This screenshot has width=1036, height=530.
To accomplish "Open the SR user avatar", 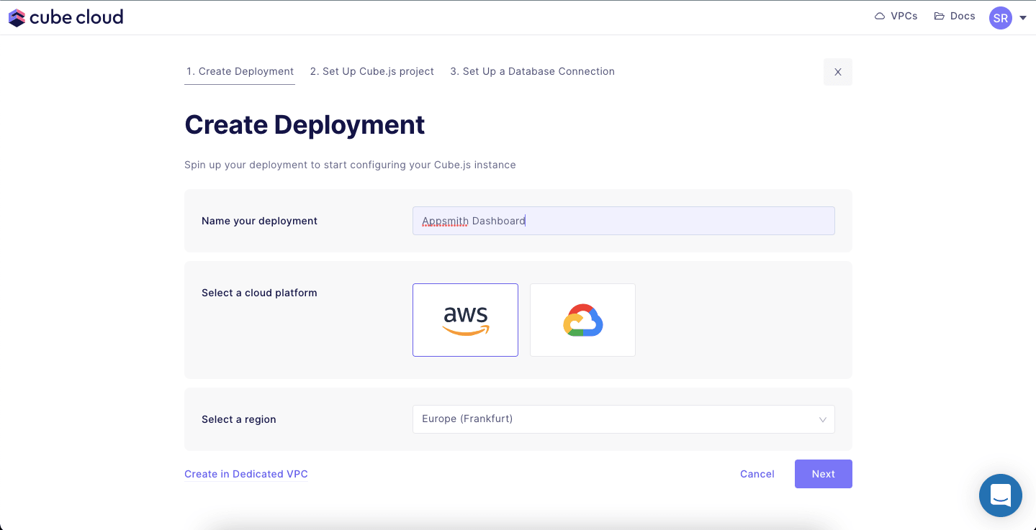I will 1000,18.
